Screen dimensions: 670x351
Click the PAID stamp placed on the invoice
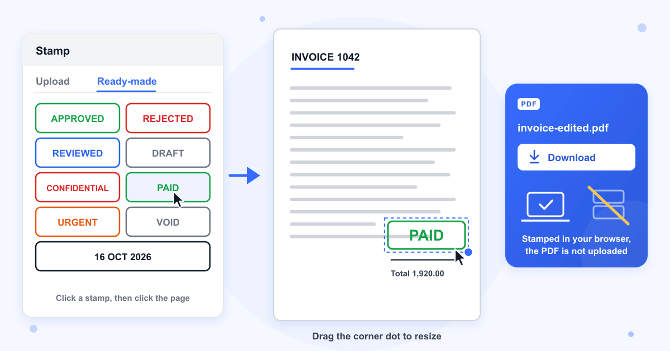427,235
